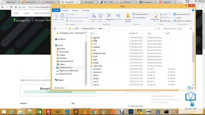Open the Accès rapide dropdown
205x115 pixels.
[139, 18]
